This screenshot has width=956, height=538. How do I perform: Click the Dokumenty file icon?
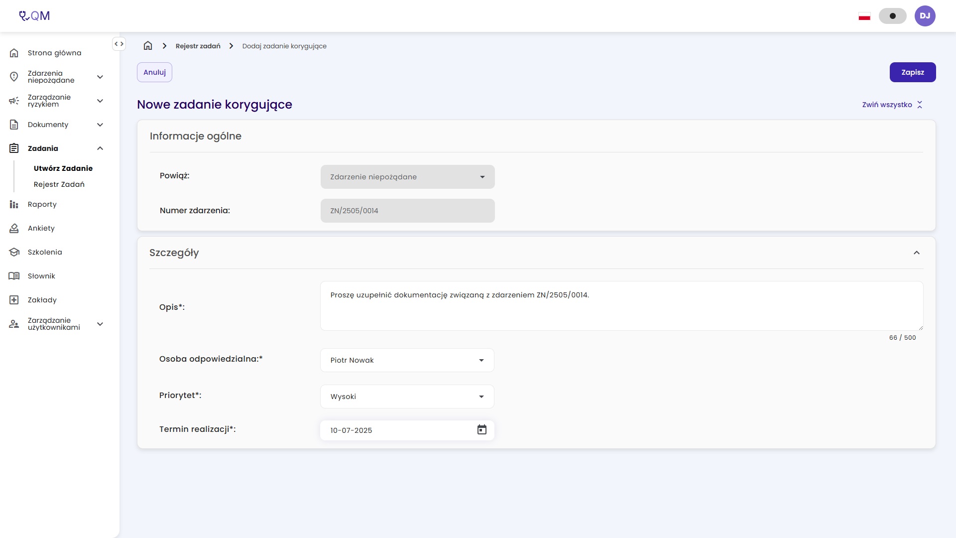point(14,125)
